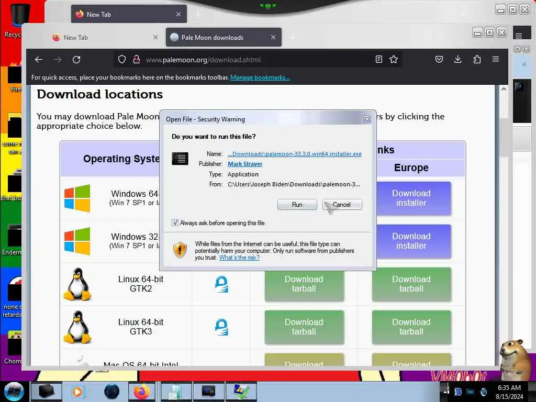The image size is (536, 402).
Task: Open a new tab with plus button
Action: [x=293, y=37]
